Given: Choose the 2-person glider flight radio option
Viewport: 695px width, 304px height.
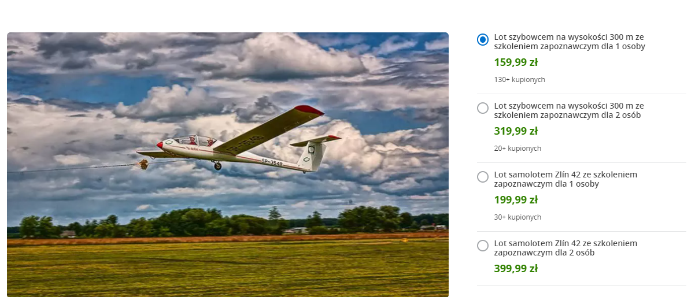Looking at the screenshot, I should tap(483, 108).
